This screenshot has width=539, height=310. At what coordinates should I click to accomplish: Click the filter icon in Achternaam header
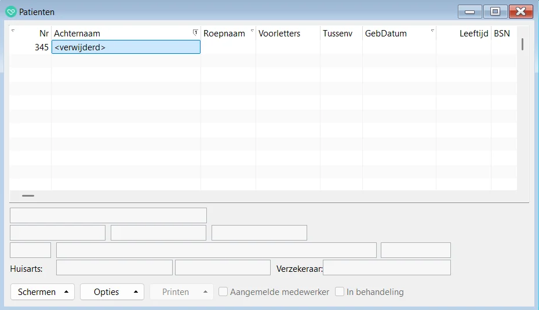click(195, 32)
